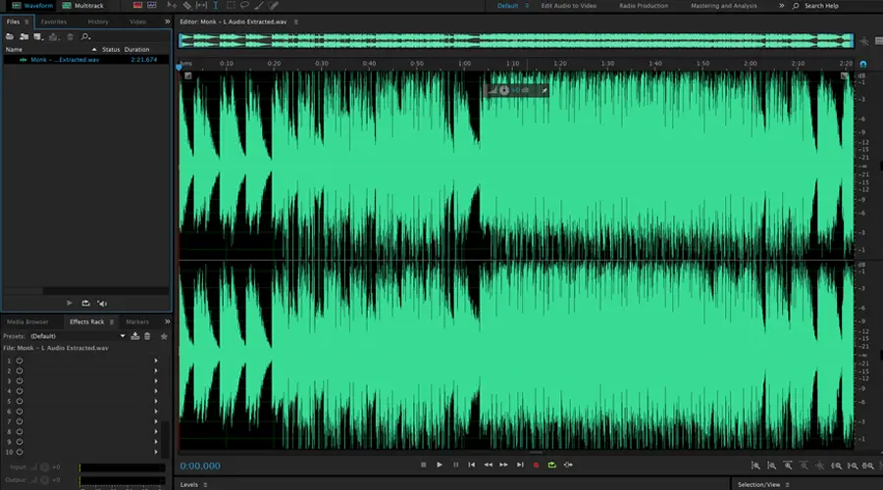Select the Time Selection tool

(215, 5)
